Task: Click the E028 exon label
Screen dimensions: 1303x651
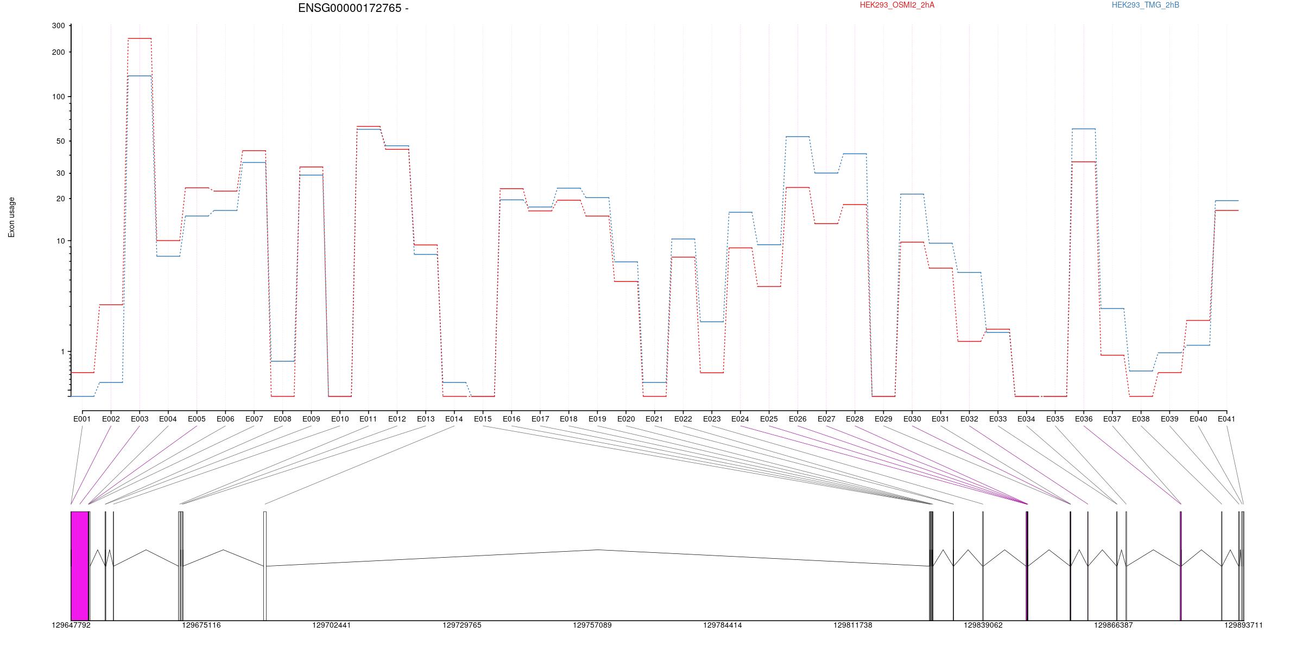Action: coord(855,419)
